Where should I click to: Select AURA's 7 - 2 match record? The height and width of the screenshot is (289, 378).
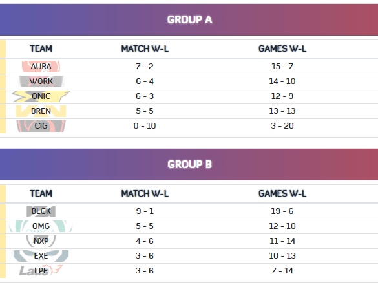pyautogui.click(x=145, y=67)
